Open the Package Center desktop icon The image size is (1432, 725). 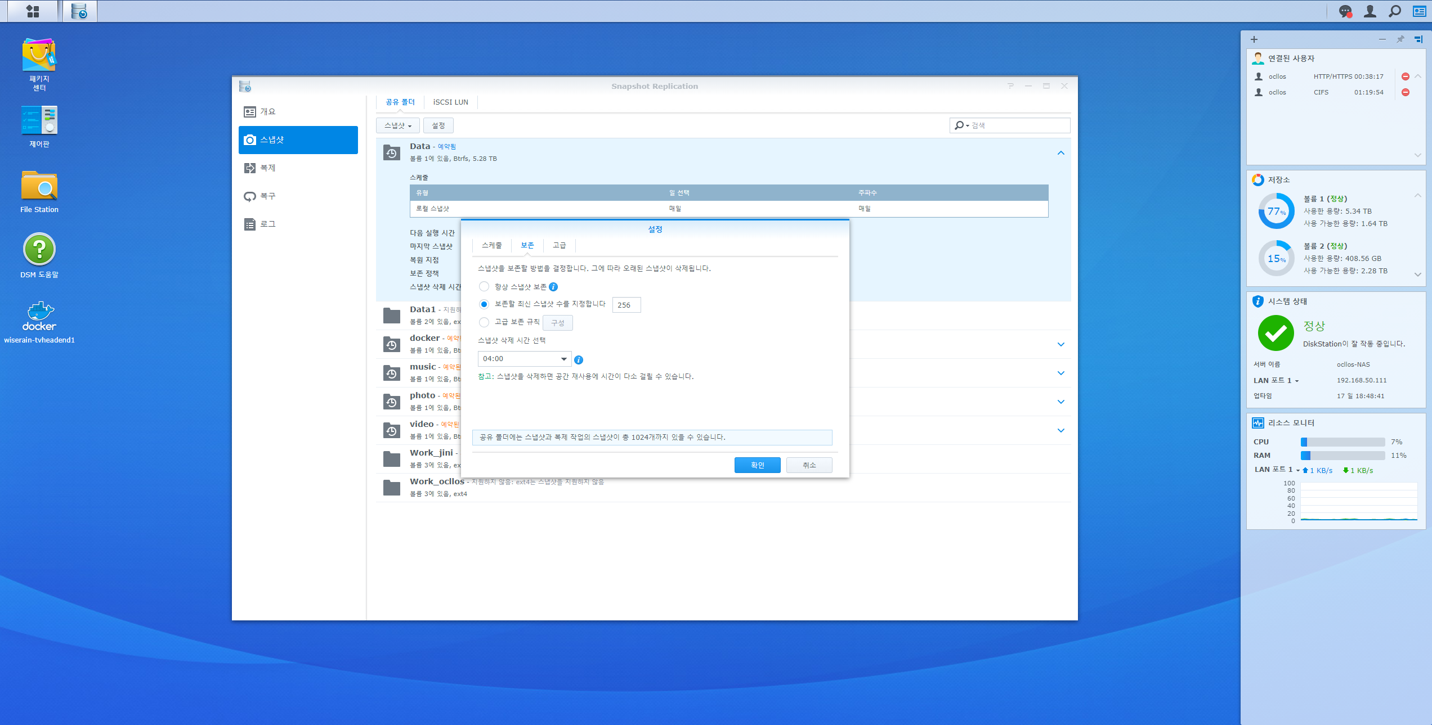(39, 56)
